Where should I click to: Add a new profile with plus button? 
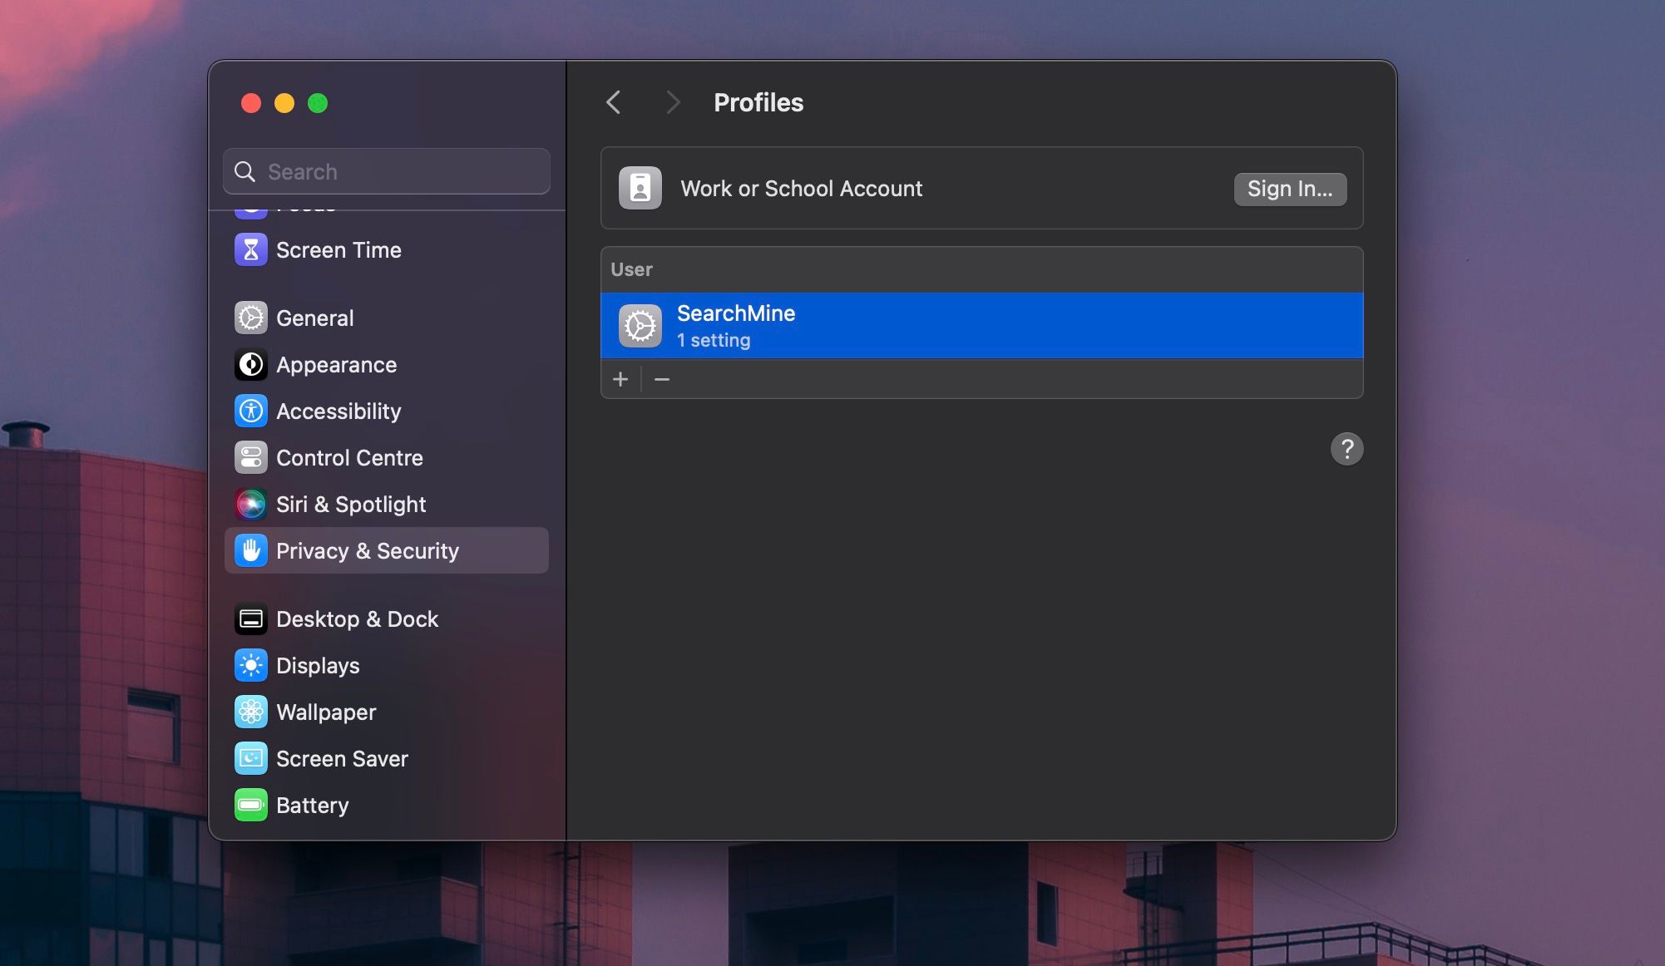[620, 378]
